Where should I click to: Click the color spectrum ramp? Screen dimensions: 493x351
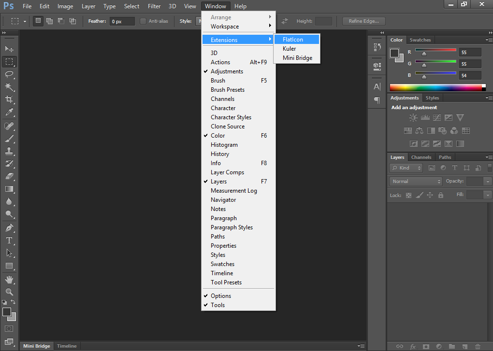pos(437,87)
